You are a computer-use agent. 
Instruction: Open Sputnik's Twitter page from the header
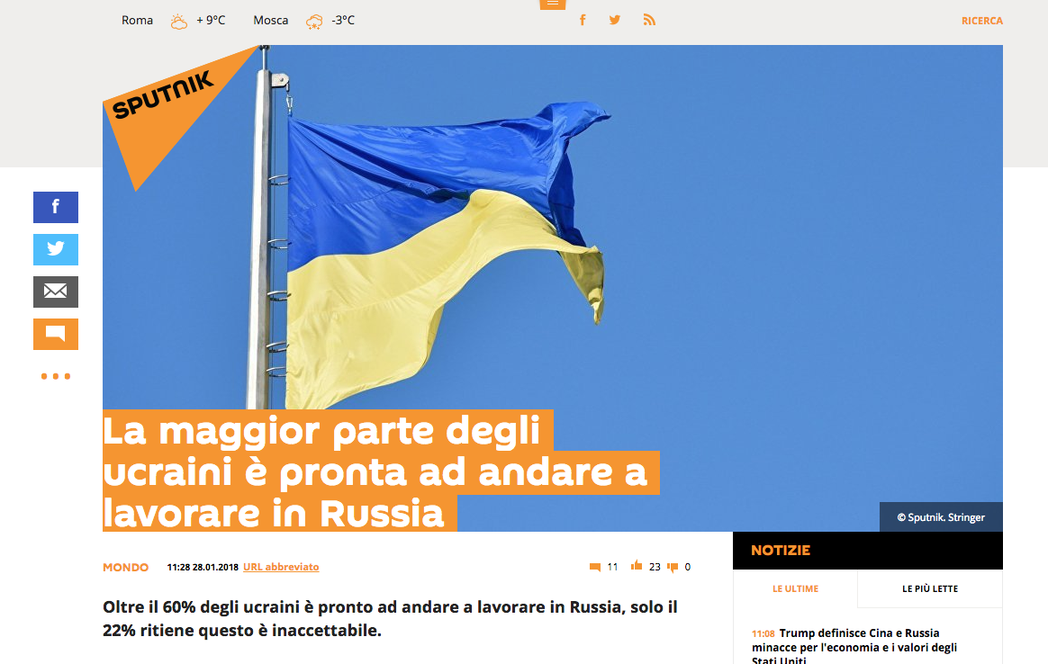pyautogui.click(x=615, y=20)
